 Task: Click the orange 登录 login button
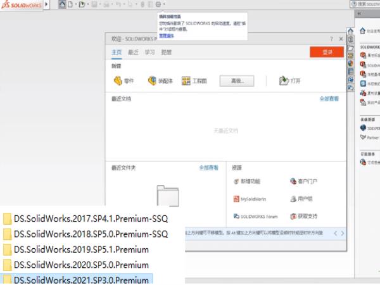coord(327,52)
